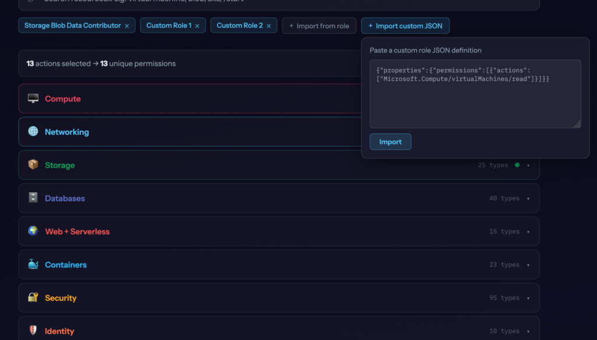
Task: Remove the Custom Role 2 chip
Action: (x=269, y=26)
